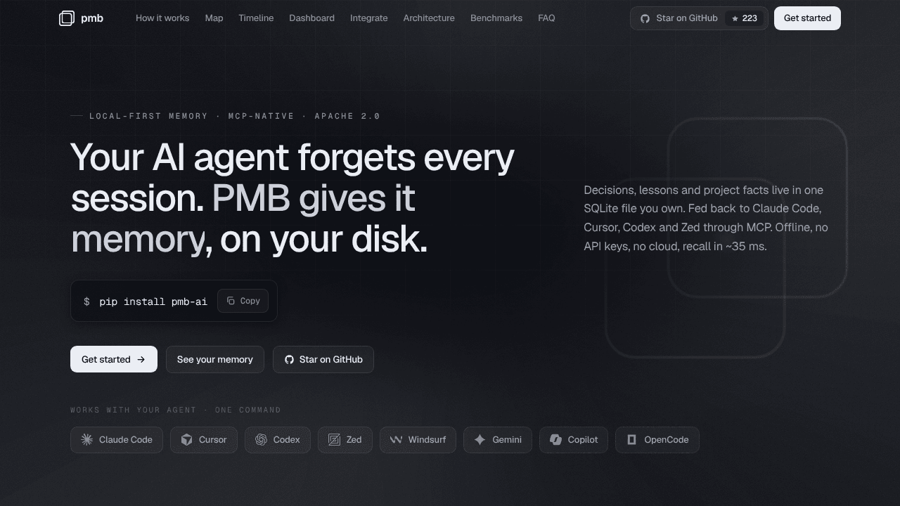Click the Copilot chip label
This screenshot has height=506, width=900.
(x=583, y=440)
